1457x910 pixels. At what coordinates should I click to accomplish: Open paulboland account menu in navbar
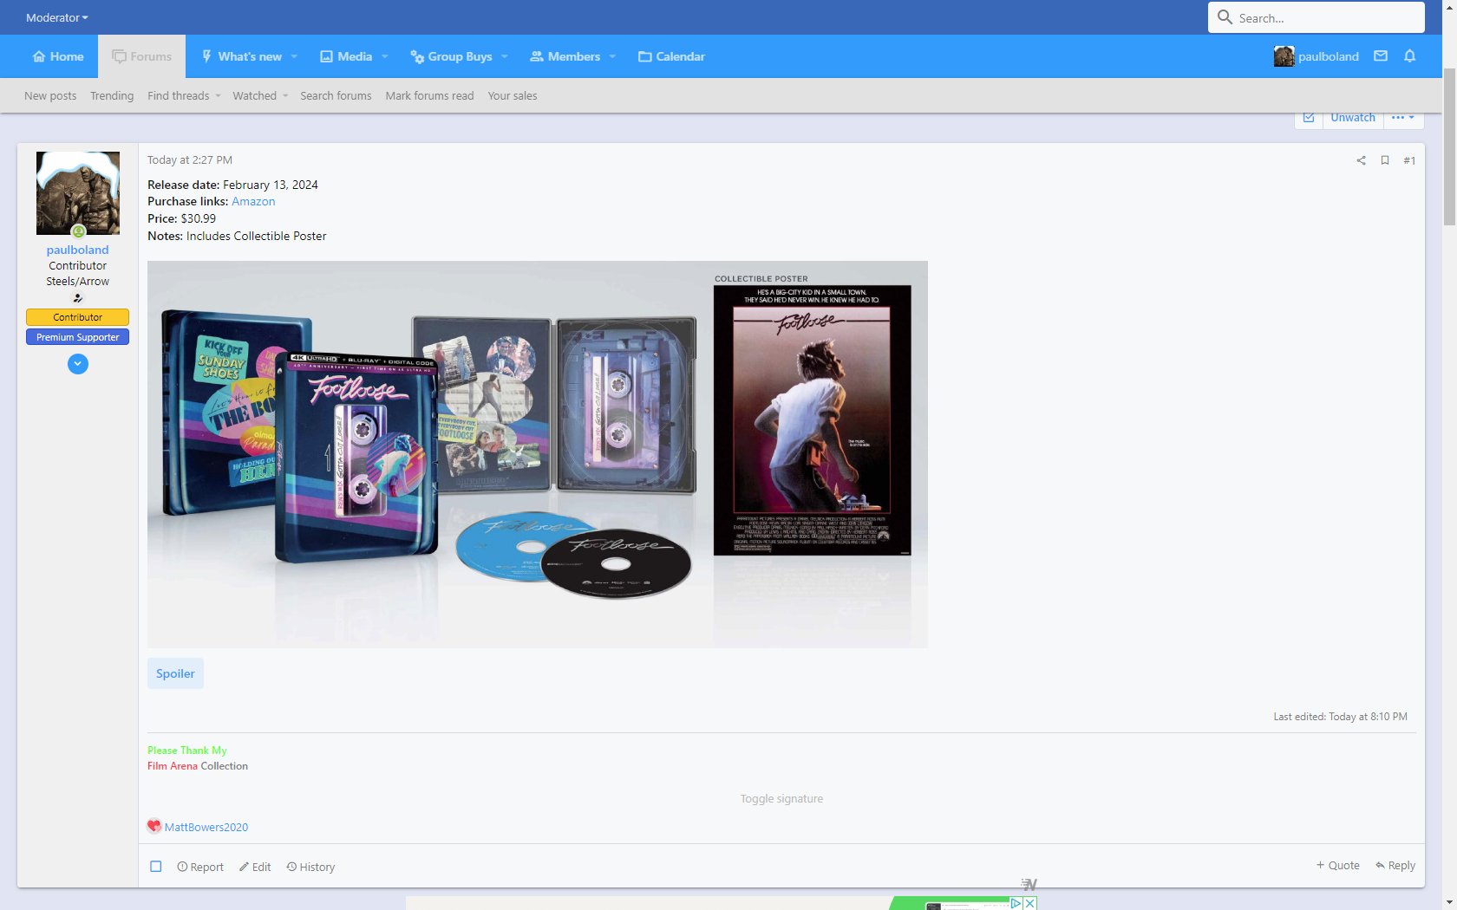pyautogui.click(x=1317, y=56)
